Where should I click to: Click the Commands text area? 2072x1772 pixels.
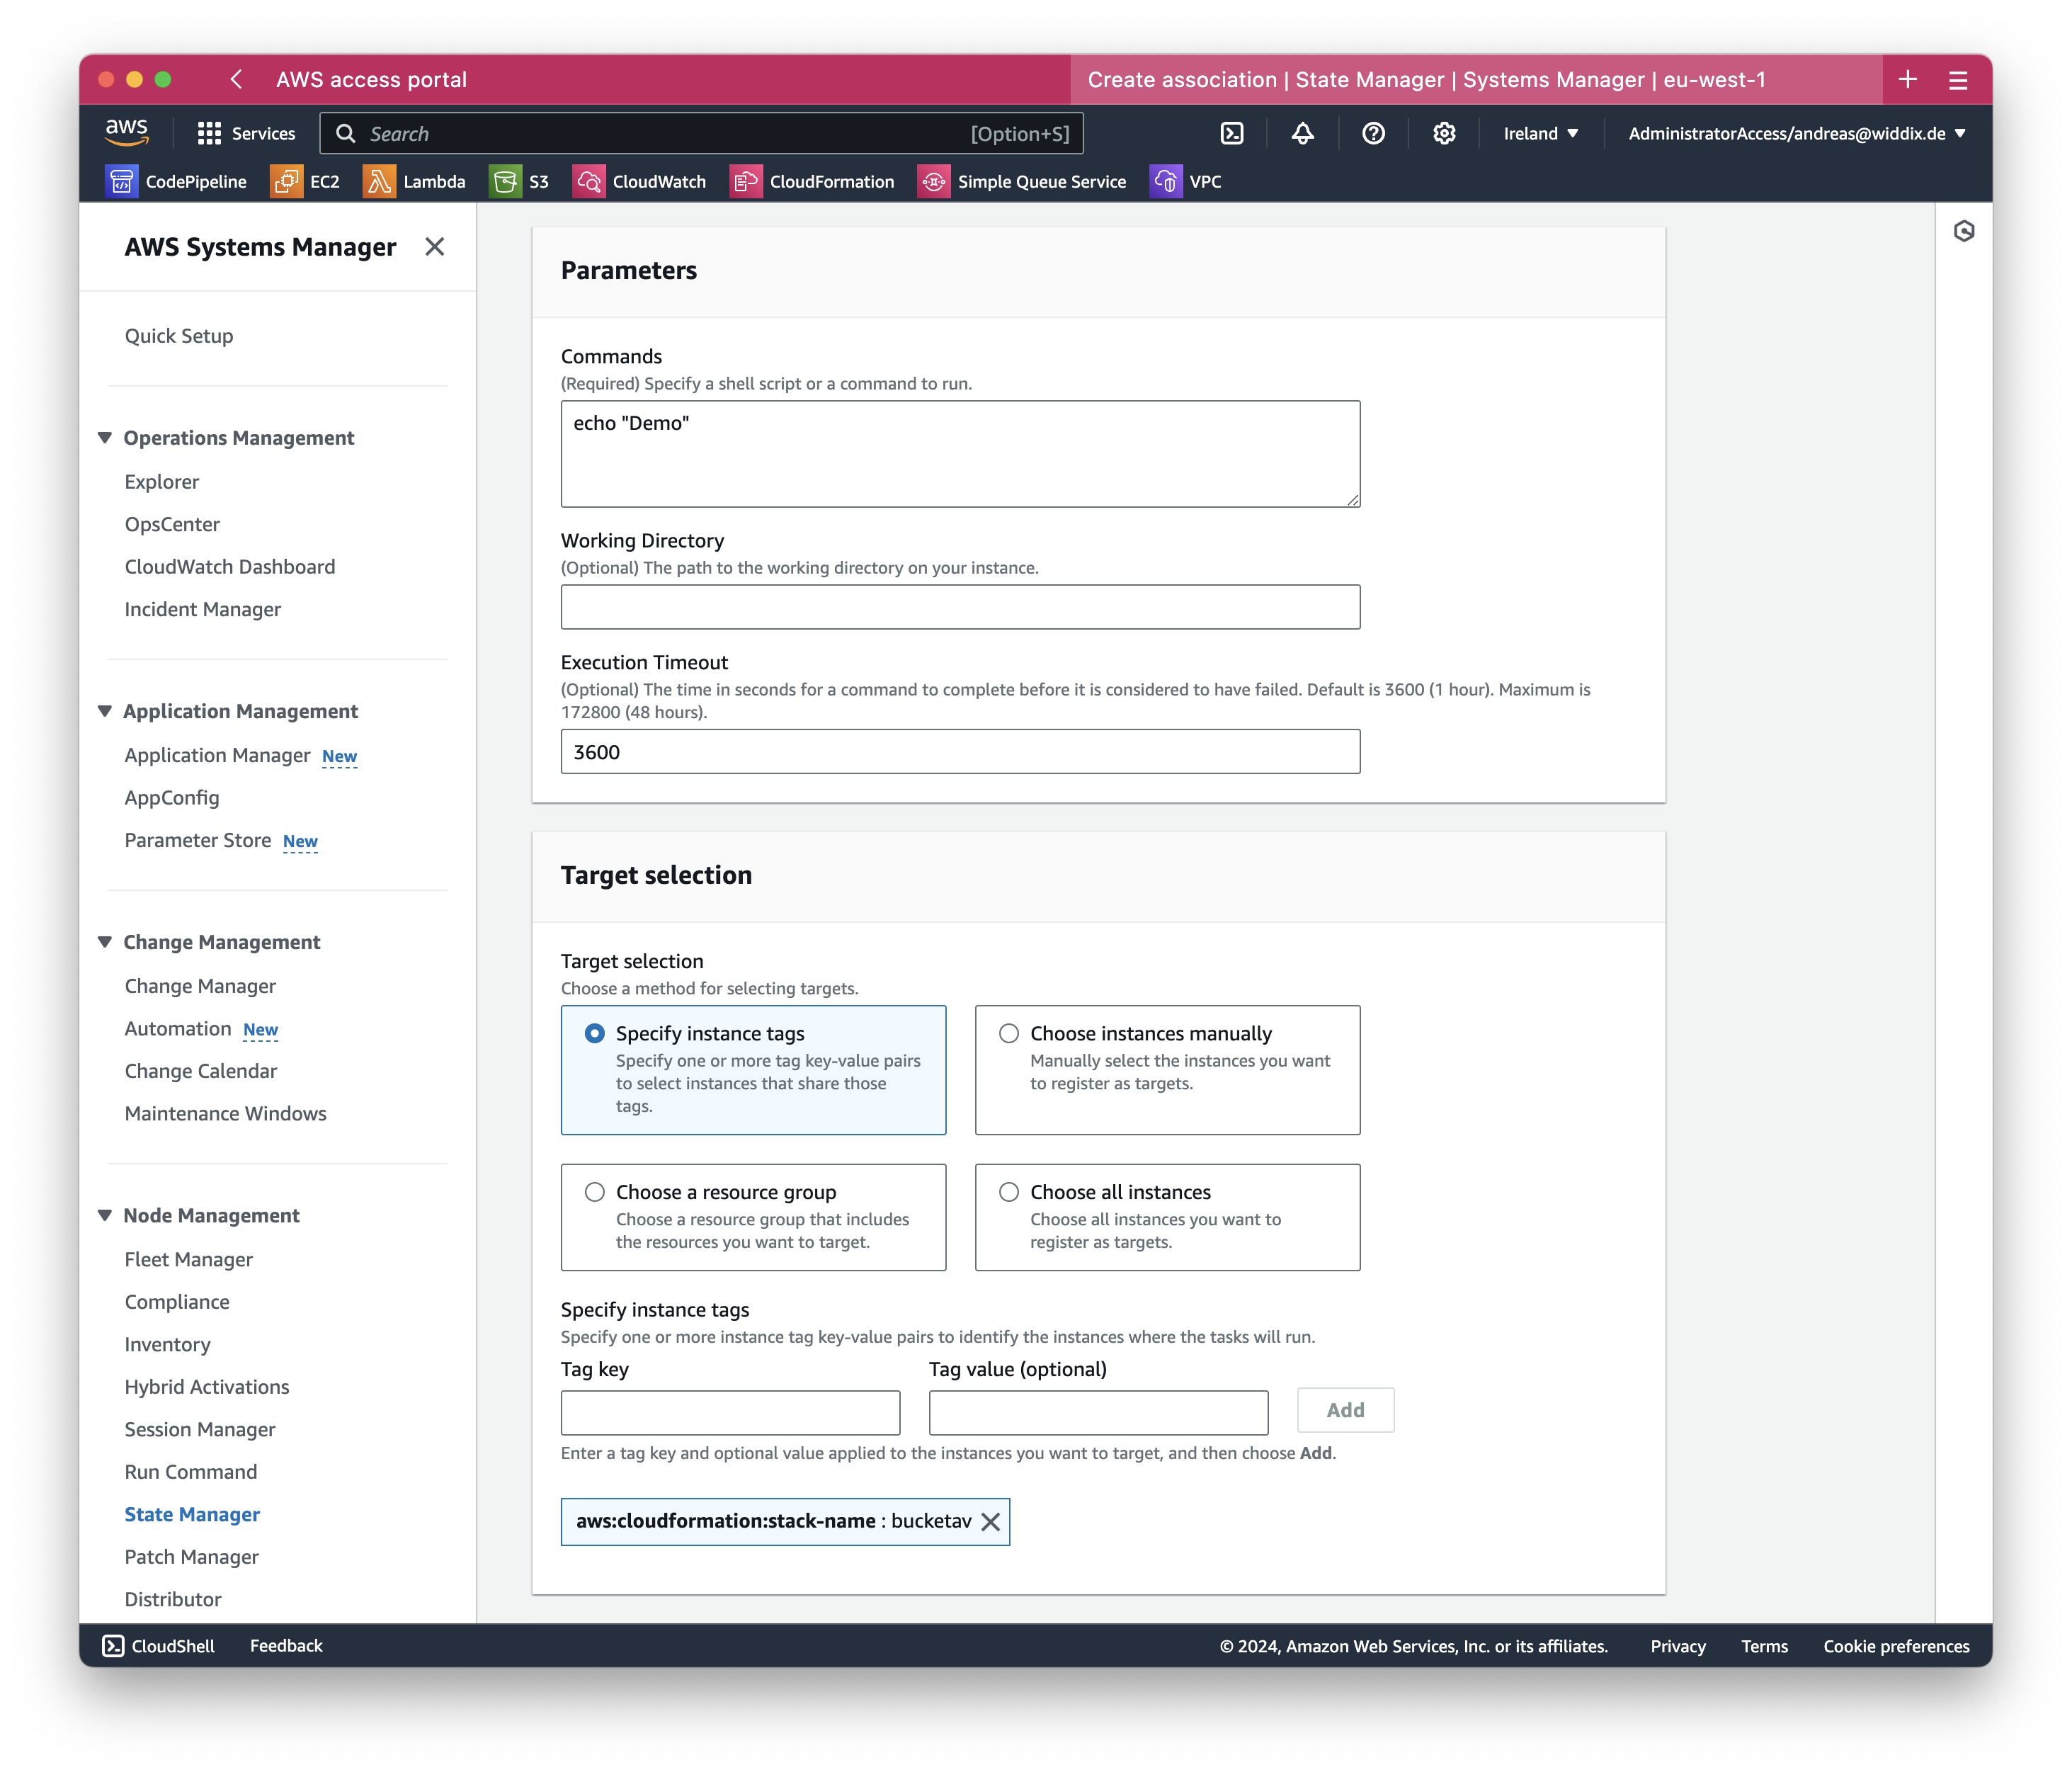tap(960, 454)
